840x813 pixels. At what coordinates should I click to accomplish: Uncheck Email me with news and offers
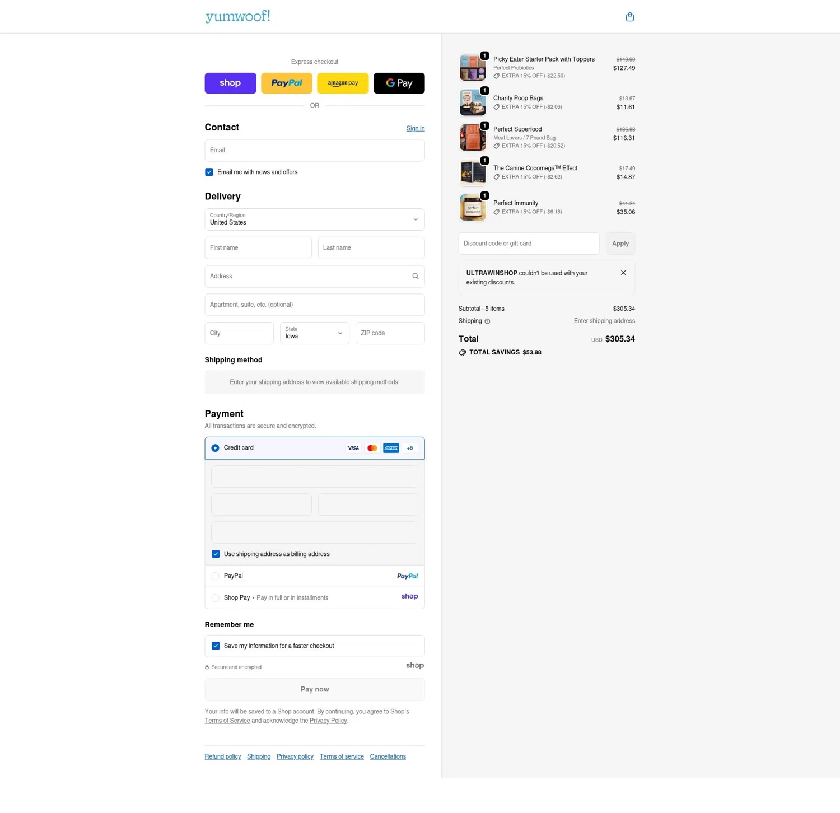pos(209,172)
